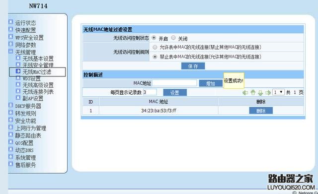Open 无线安全管理 submenu entry
318x194 pixels.
coord(38,65)
